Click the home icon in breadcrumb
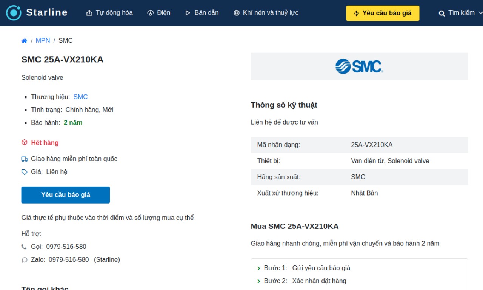Screen dimensions: 483x290 click(24, 41)
